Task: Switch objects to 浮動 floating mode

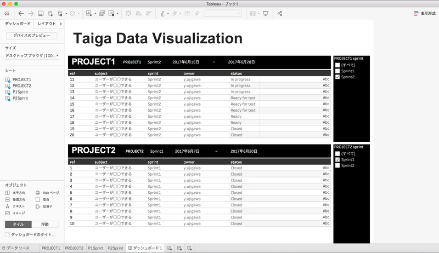Action: 45,224
